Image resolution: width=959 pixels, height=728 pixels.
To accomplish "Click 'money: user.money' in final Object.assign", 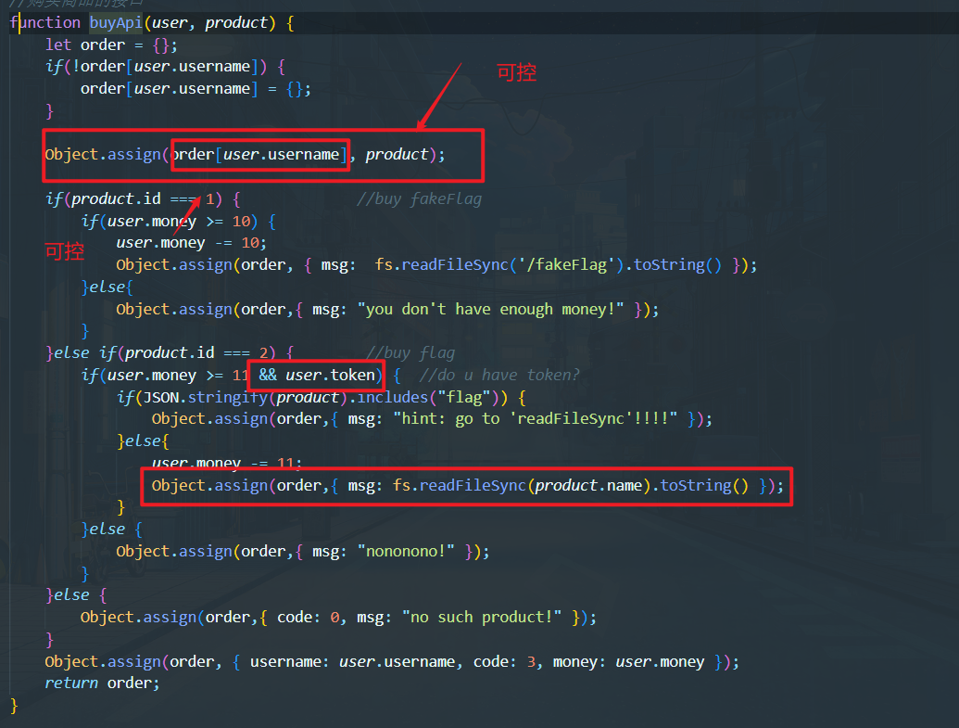I will pos(629,662).
